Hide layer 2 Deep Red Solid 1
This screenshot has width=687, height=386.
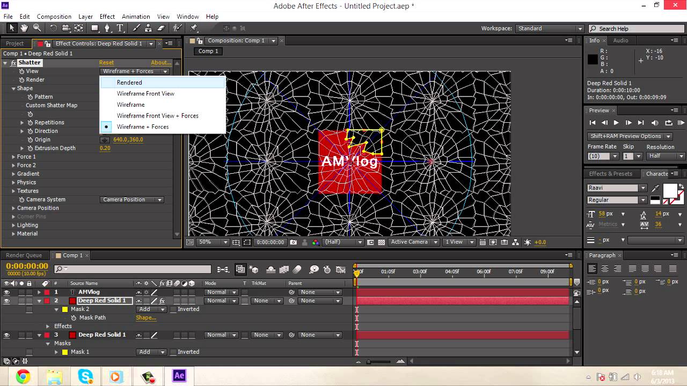7,301
